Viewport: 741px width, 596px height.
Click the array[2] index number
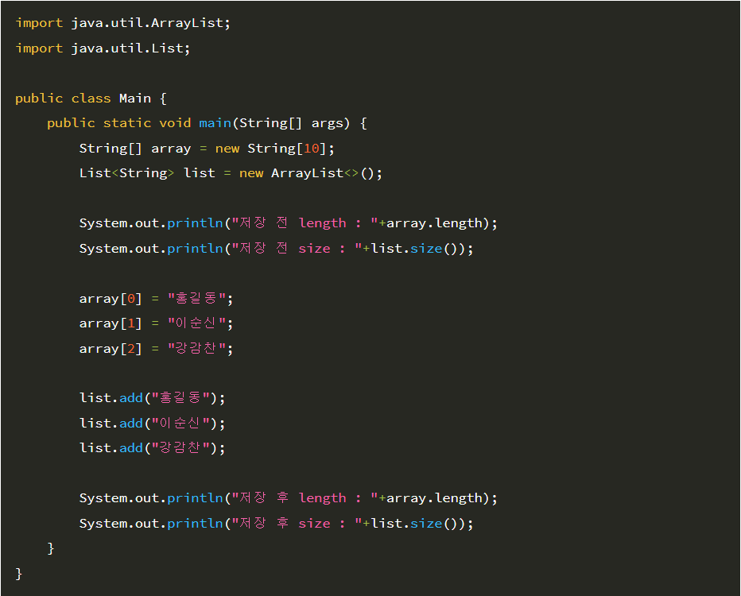coord(131,349)
